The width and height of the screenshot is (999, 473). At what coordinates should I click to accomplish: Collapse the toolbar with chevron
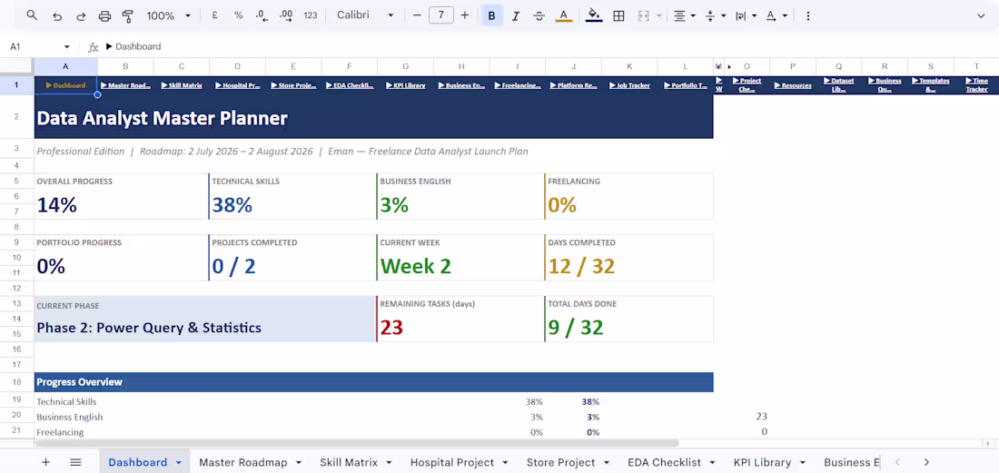point(981,16)
